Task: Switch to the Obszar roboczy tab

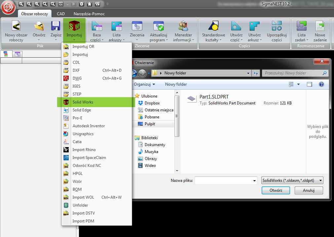Action: 34,14
